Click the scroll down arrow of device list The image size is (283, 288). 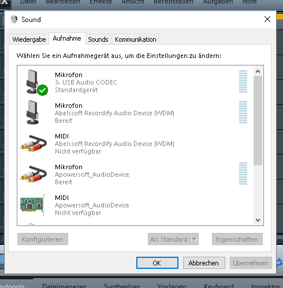pos(258,220)
